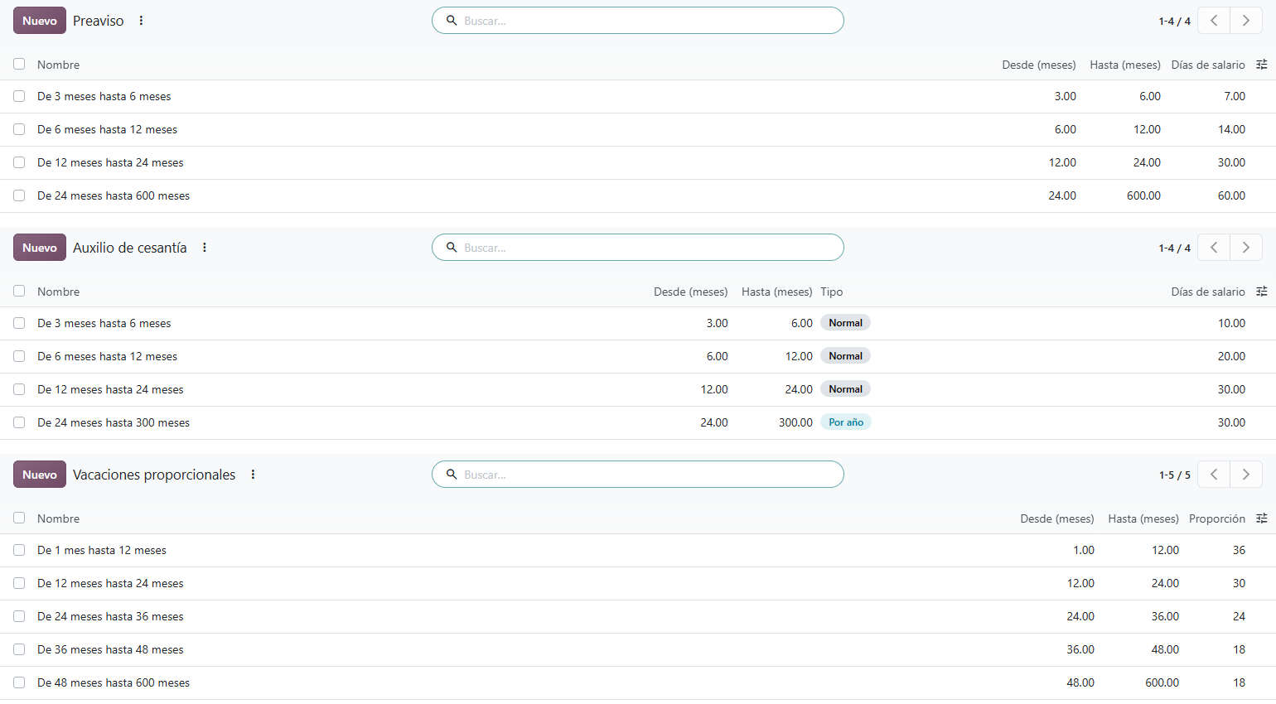
Task: Click the Preaviso pager counter 1-4 / 4
Action: tap(1174, 22)
